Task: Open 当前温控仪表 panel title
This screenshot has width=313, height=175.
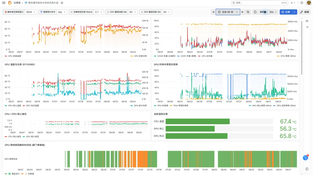Action: (161, 114)
